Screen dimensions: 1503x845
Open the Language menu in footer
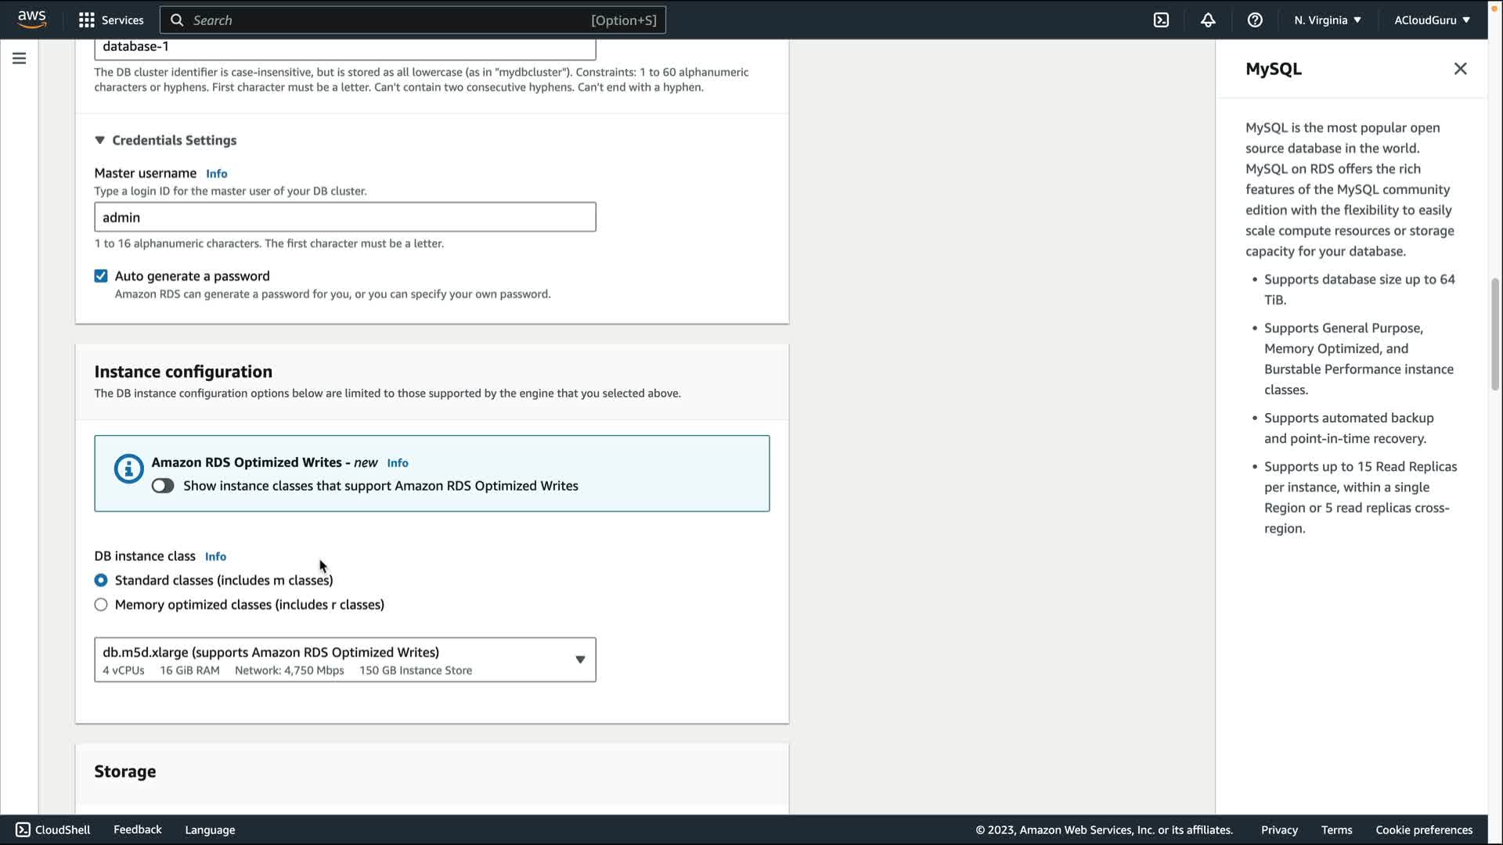[210, 829]
